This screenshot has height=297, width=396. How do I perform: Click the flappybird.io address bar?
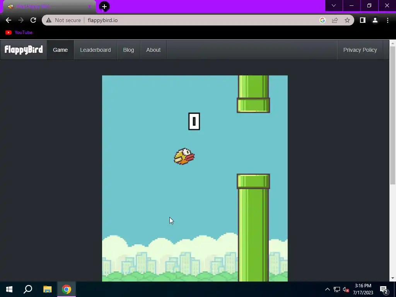[198, 20]
